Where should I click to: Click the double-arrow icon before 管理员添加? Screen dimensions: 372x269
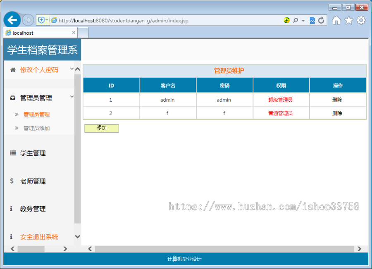17,128
